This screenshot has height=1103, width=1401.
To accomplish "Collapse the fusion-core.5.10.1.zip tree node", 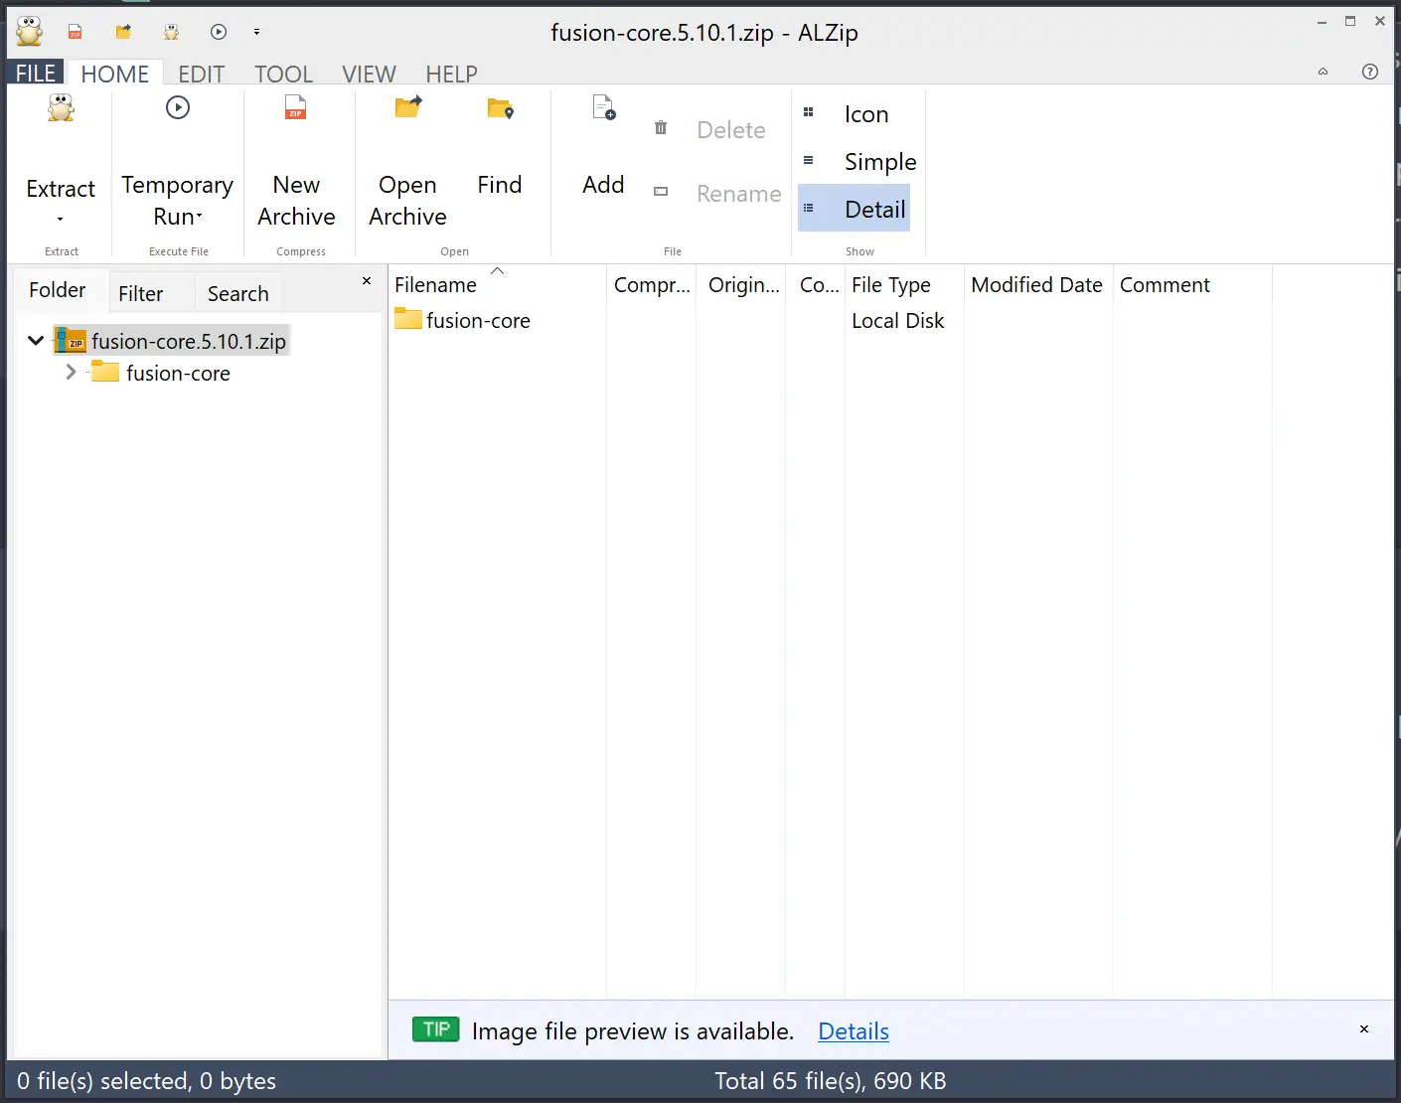I will point(36,341).
